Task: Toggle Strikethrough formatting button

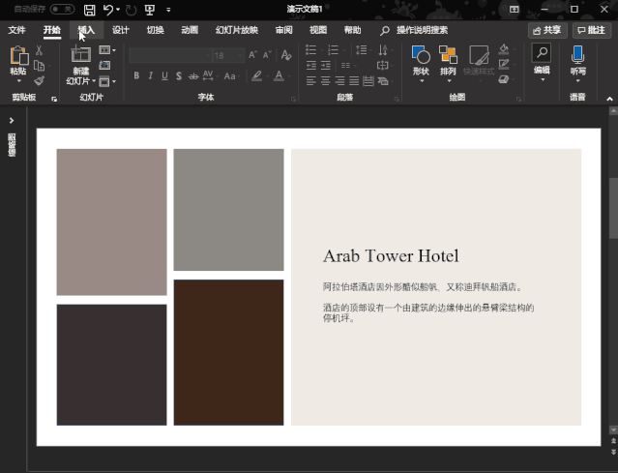Action: coord(193,76)
